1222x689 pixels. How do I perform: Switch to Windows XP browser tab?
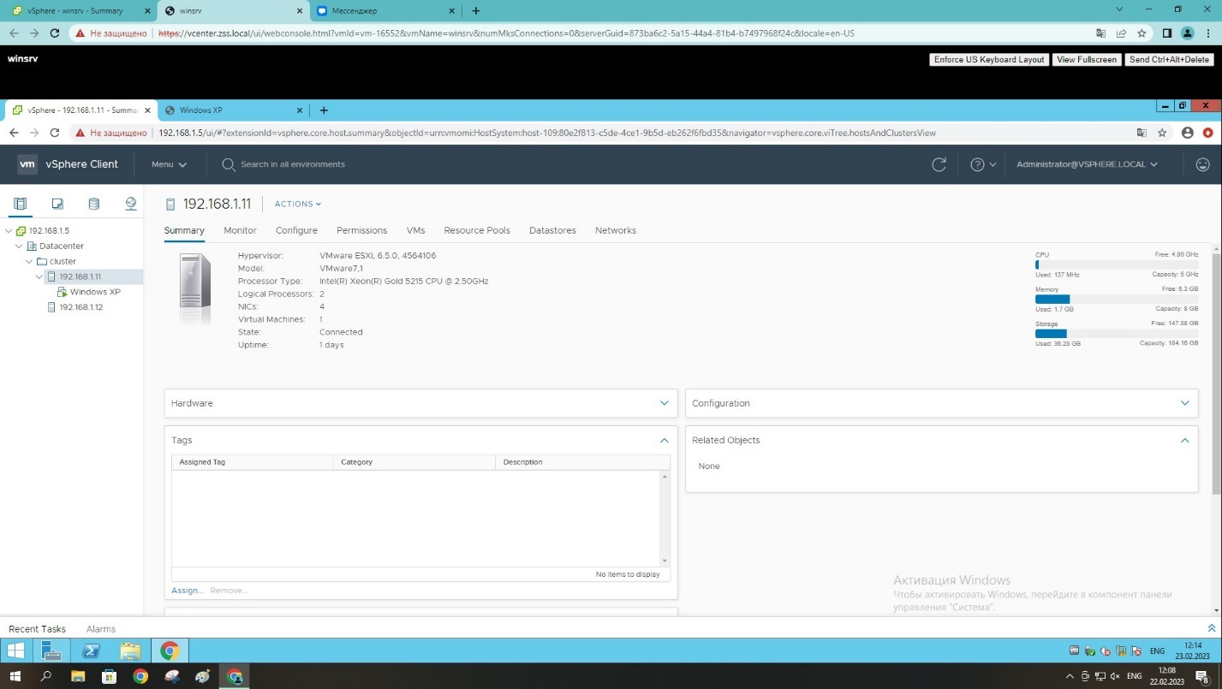click(233, 110)
